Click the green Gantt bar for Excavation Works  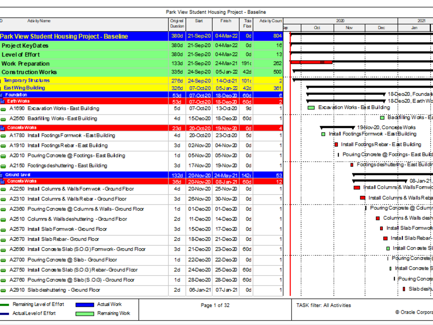point(310,108)
